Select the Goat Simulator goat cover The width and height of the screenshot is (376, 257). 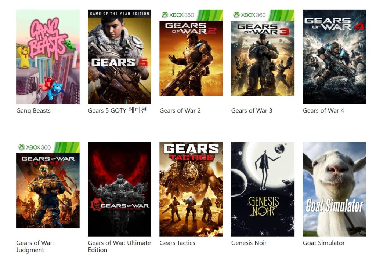tap(334, 189)
